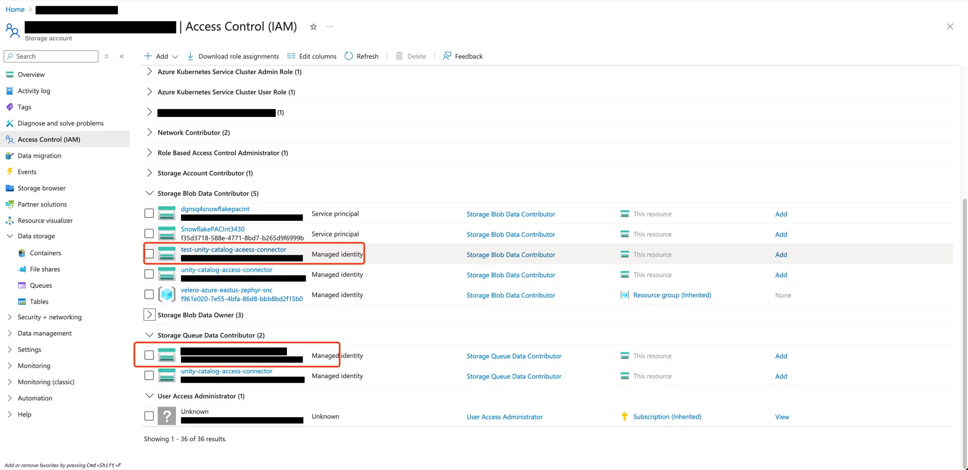Screen dimensions: 968x470
Task: Click the favorite star icon
Action: pyautogui.click(x=313, y=27)
